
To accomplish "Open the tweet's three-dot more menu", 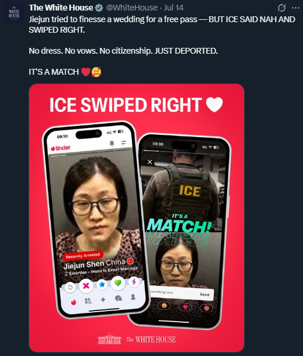I will [295, 8].
